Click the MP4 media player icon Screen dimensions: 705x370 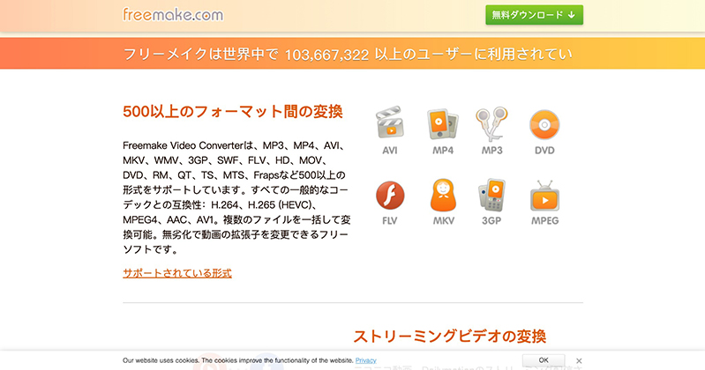click(442, 123)
